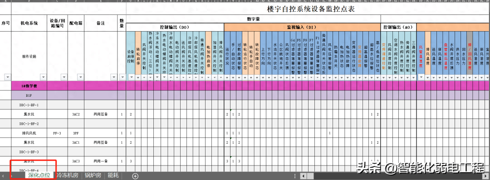Open the 数量 column filter dropdown

tap(122, 77)
